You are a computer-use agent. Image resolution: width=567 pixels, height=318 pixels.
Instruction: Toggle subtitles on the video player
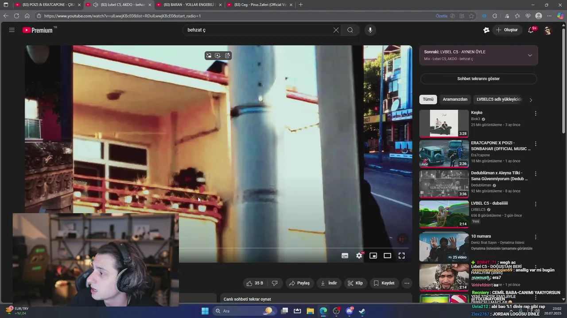[x=345, y=256]
